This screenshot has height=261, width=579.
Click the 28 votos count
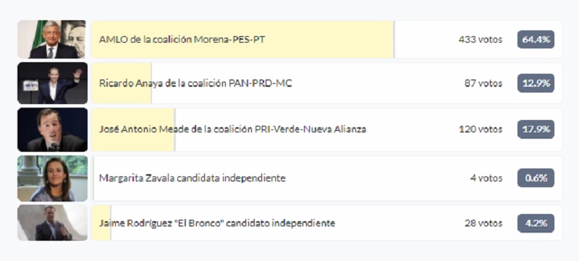(483, 223)
